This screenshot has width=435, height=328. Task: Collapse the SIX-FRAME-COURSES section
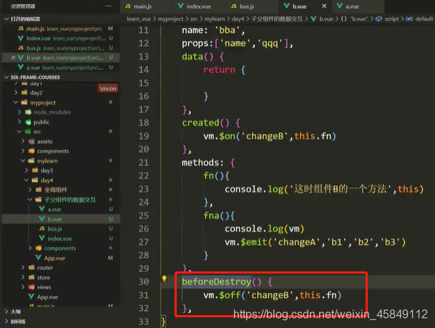tap(6, 77)
